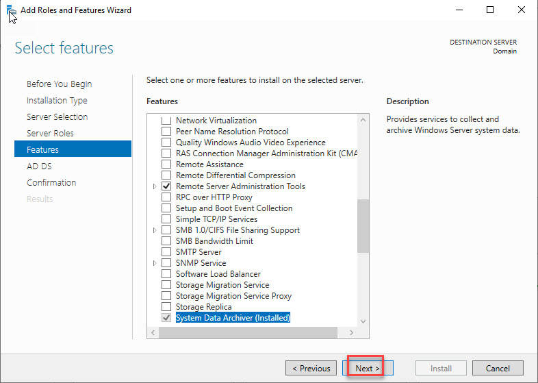
Task: Uncheck Remote Server Administration Tools
Action: (166, 186)
